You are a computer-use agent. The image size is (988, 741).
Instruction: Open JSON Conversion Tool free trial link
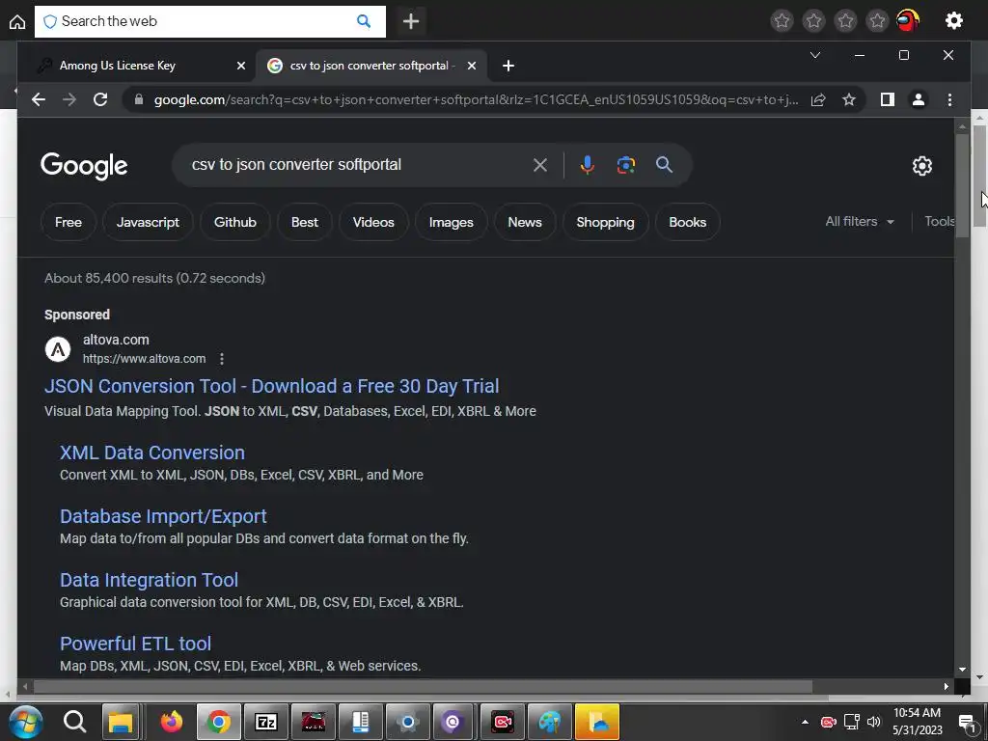pyautogui.click(x=271, y=386)
